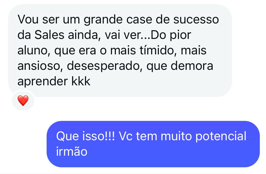Click the "kkk" text in the gray bubble

pyautogui.click(x=81, y=81)
